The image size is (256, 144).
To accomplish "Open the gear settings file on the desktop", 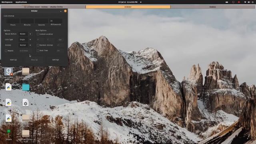I will point(26,102).
